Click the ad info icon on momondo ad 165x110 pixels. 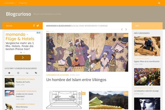click(x=37, y=33)
